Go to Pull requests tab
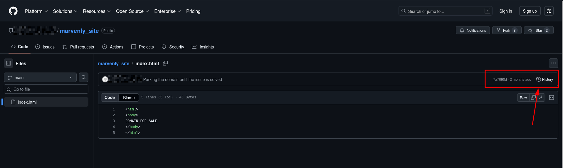The height and width of the screenshot is (168, 563). (78, 47)
